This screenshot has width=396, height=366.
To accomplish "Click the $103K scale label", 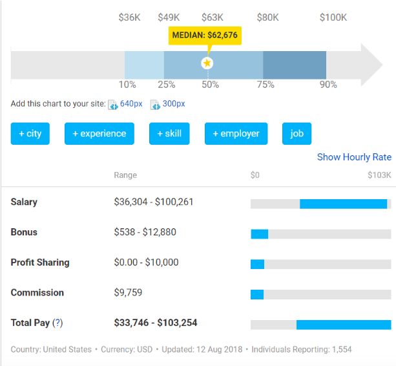I will pos(379,175).
